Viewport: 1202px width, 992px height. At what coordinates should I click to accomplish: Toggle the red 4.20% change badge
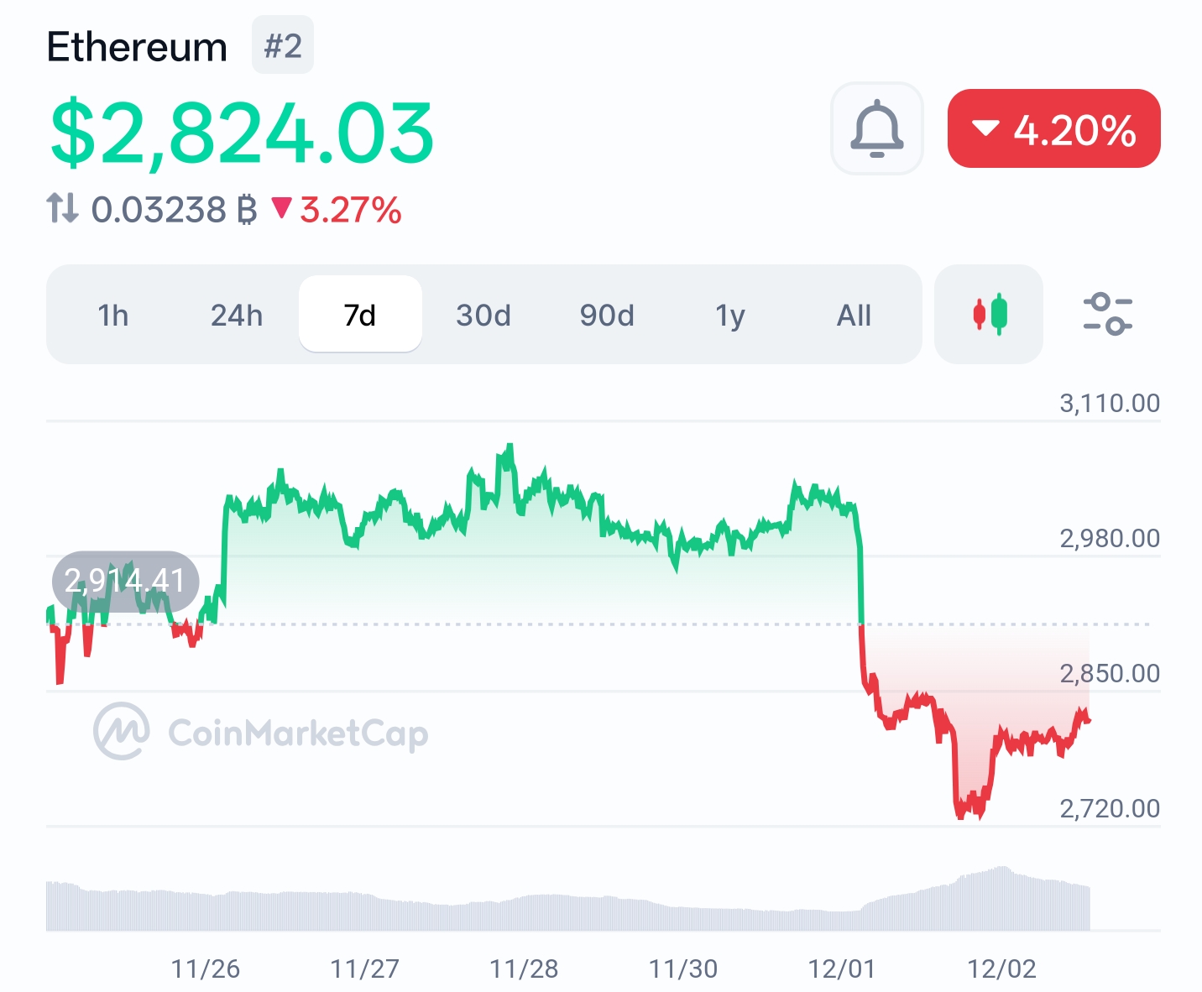(1053, 128)
